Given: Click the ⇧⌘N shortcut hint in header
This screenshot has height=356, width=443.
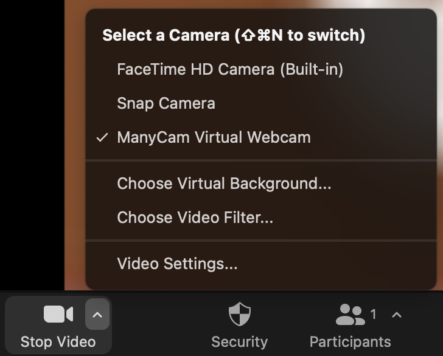Looking at the screenshot, I should point(263,35).
